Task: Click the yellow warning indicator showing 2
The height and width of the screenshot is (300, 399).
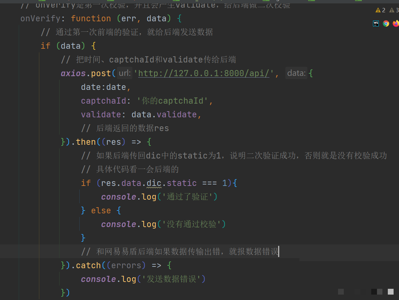Action: coord(380,10)
